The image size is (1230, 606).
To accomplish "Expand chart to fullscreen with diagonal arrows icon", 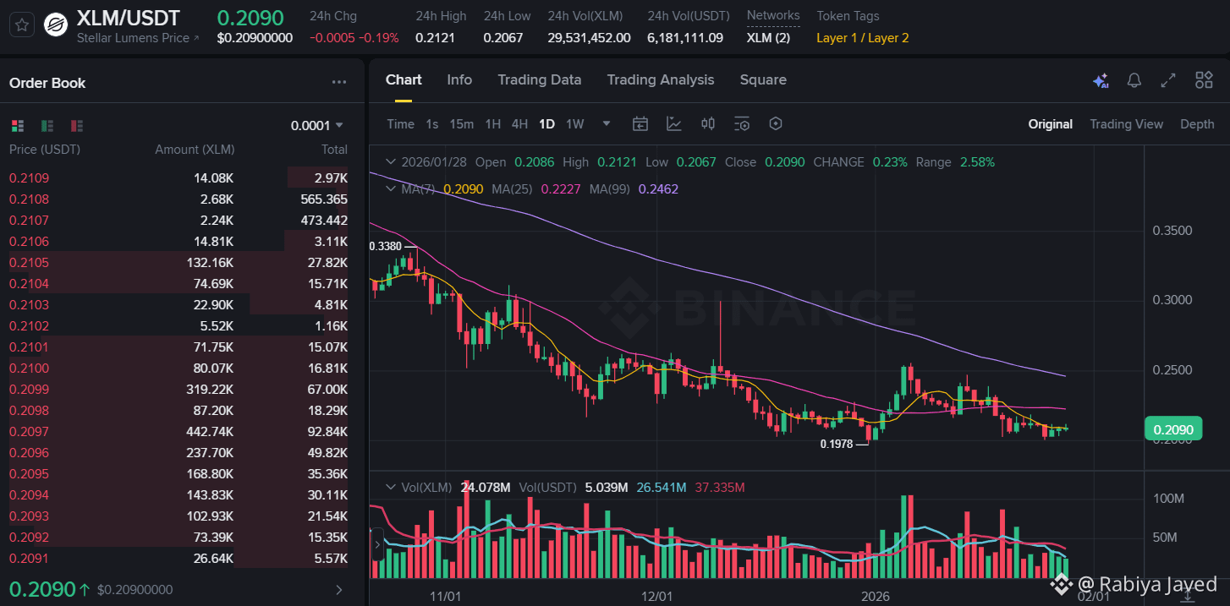I will pyautogui.click(x=1168, y=80).
